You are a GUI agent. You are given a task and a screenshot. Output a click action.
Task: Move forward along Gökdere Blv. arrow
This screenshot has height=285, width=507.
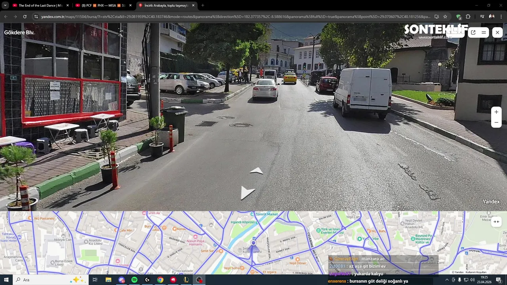point(256,171)
